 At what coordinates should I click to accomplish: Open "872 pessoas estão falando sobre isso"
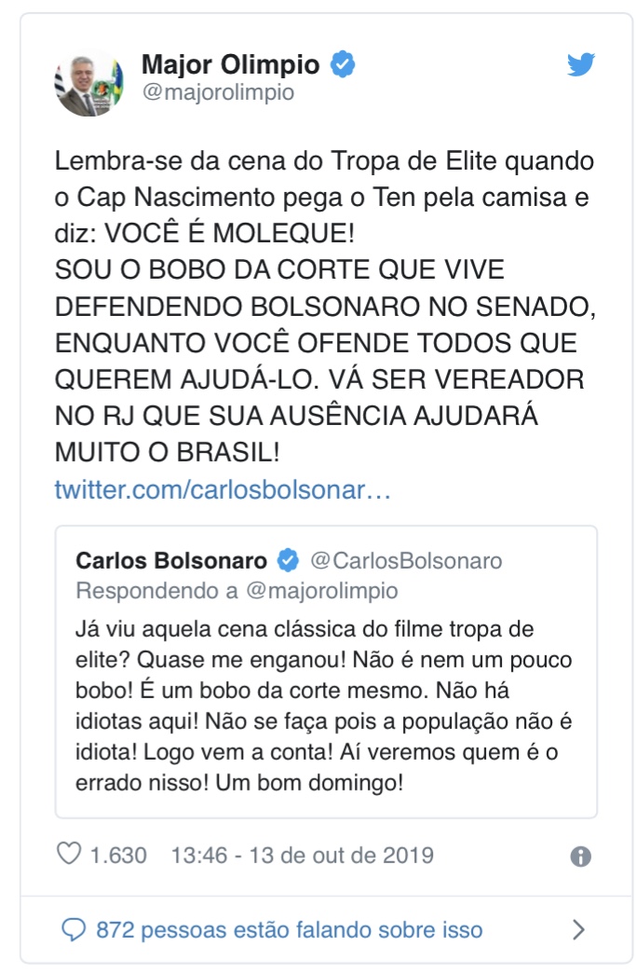pos(290,929)
